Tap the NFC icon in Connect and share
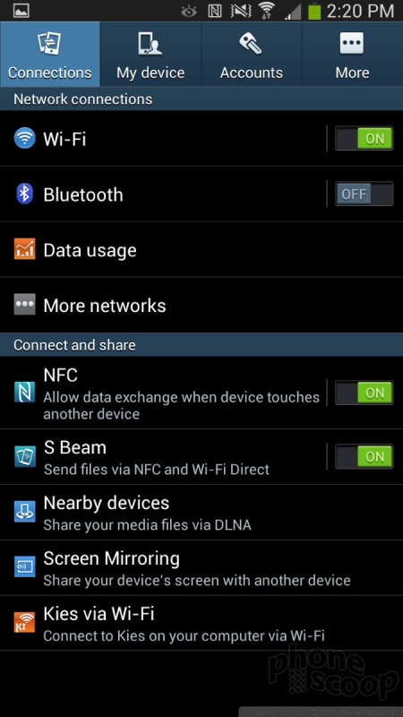Image resolution: width=403 pixels, height=717 pixels. tap(25, 393)
